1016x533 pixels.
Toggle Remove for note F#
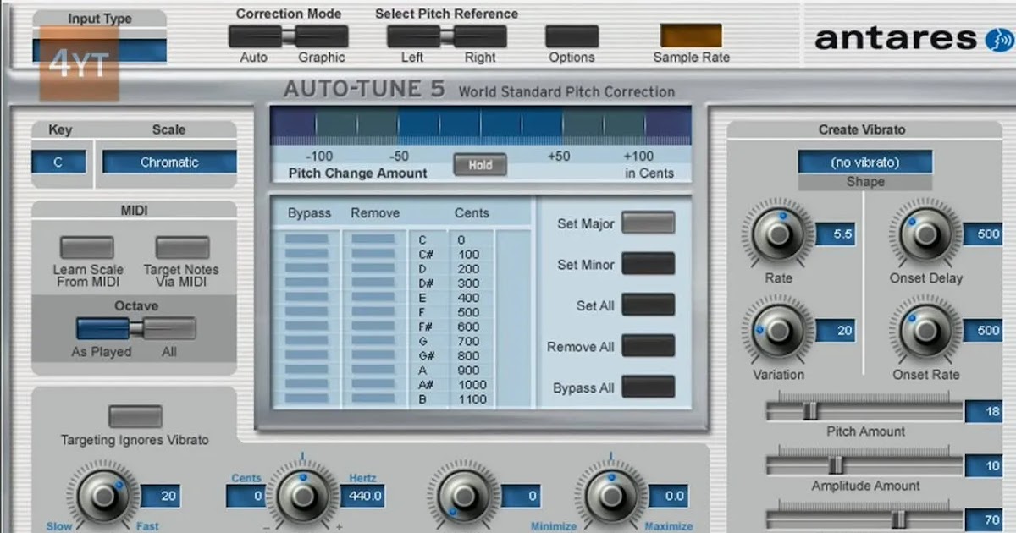[x=373, y=327]
